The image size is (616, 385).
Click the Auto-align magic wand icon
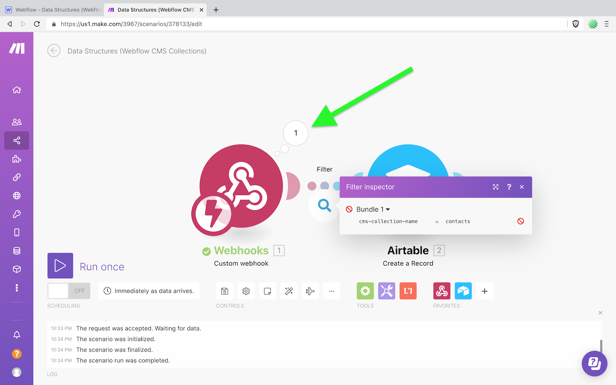point(289,291)
